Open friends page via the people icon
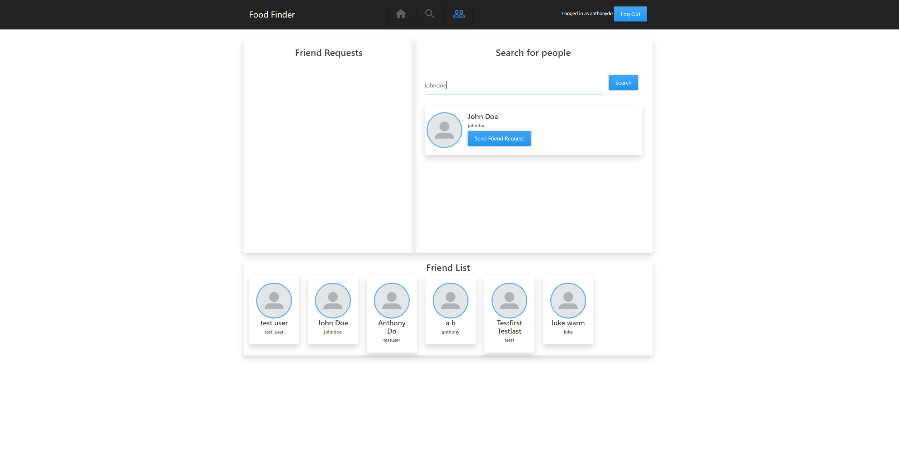This screenshot has height=459, width=899. point(459,14)
